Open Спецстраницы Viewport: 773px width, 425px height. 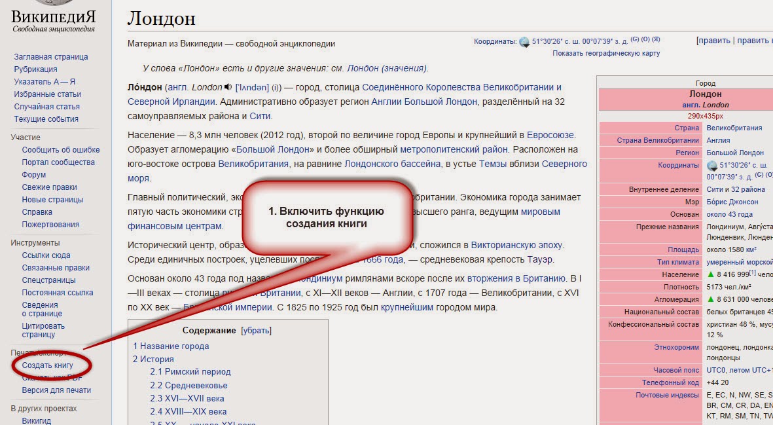[x=49, y=280]
